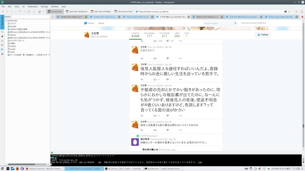This screenshot has width=305, height=171.
Task: Open Home button dropdown arrow
Action: point(44,11)
